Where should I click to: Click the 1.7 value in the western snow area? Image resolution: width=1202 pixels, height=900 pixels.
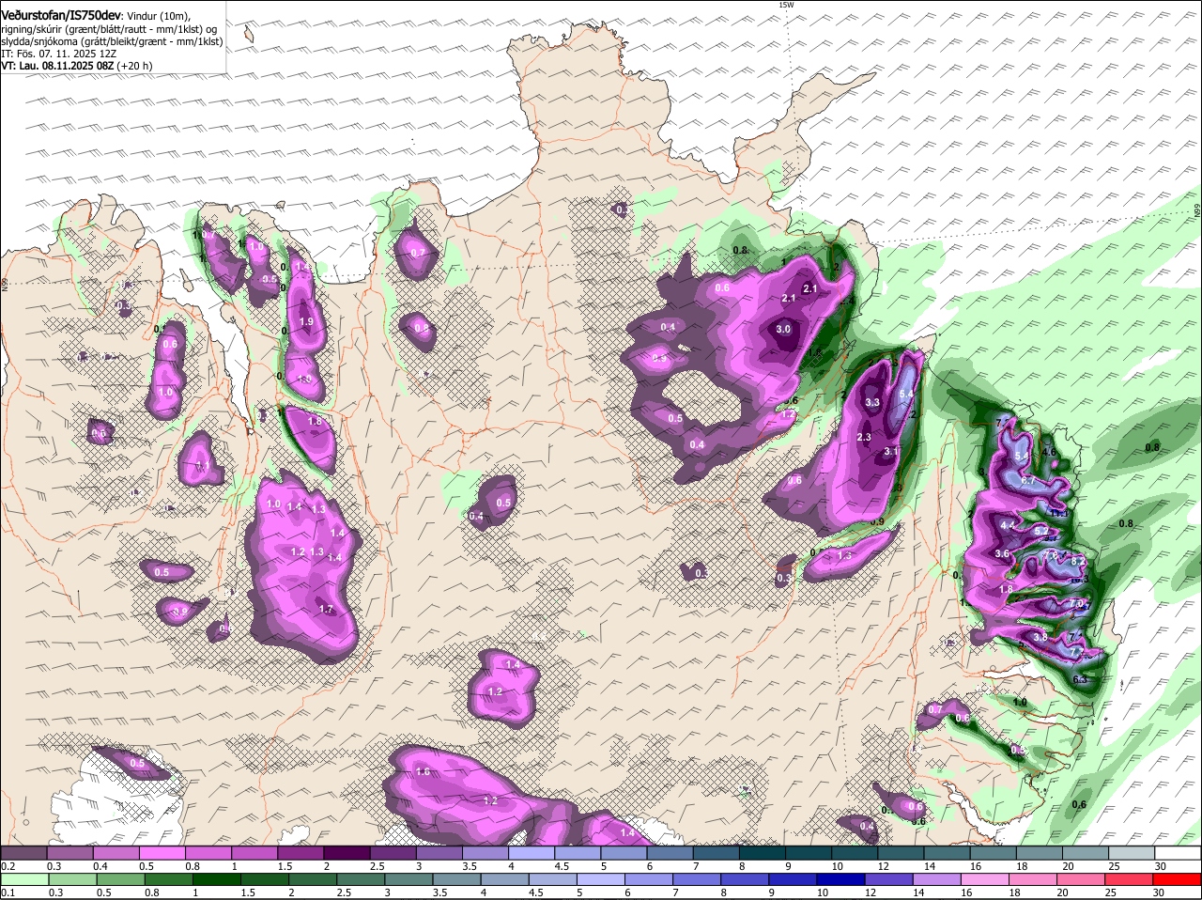pos(326,609)
